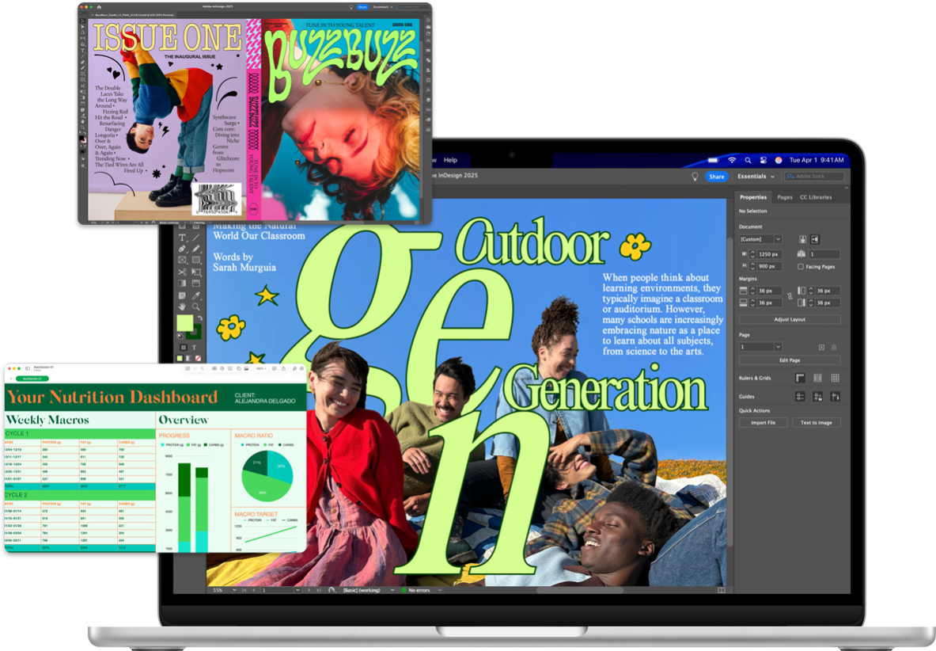Toggle the Smart Guides icon
Image resolution: width=936 pixels, height=651 pixels.
(835, 397)
